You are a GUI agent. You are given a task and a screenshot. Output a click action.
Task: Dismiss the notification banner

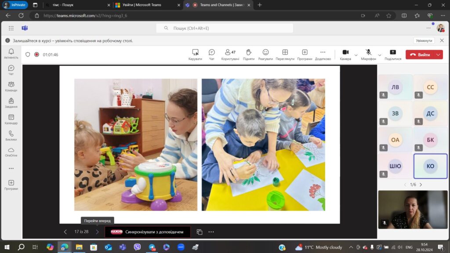(442, 40)
